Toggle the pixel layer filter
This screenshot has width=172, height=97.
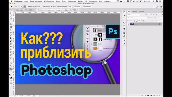(146, 15)
